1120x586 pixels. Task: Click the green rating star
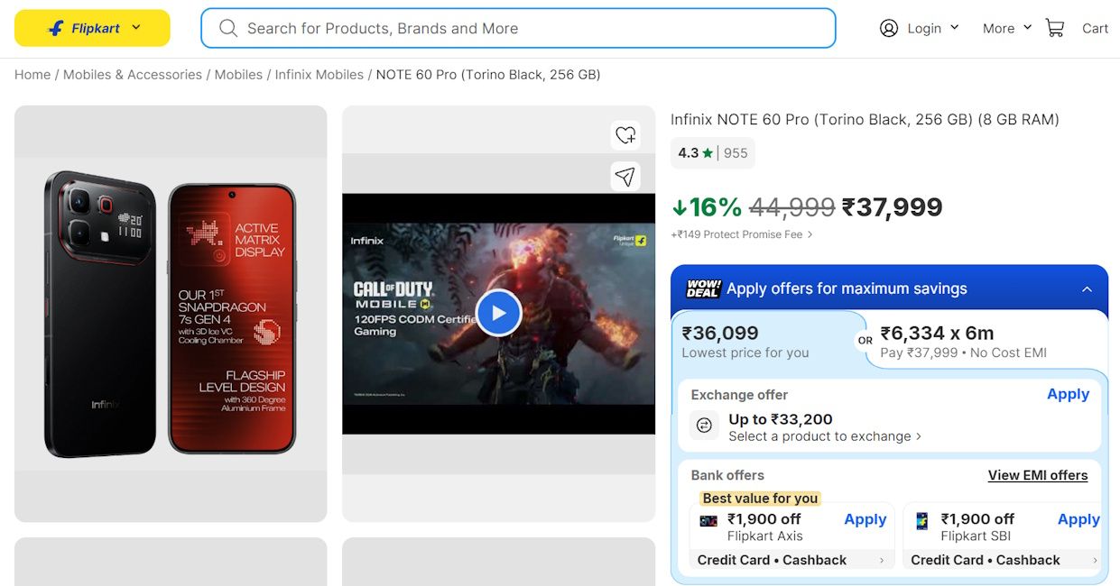[x=708, y=153]
